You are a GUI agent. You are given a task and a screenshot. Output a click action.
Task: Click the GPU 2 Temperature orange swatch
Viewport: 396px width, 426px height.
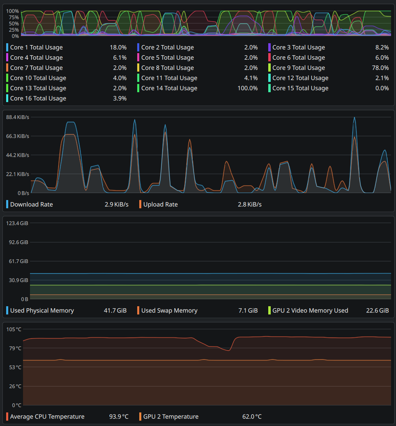(x=140, y=417)
